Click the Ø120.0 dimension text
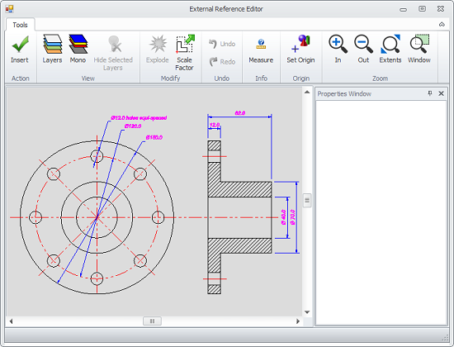The height and width of the screenshot is (347, 454). pyautogui.click(x=133, y=126)
